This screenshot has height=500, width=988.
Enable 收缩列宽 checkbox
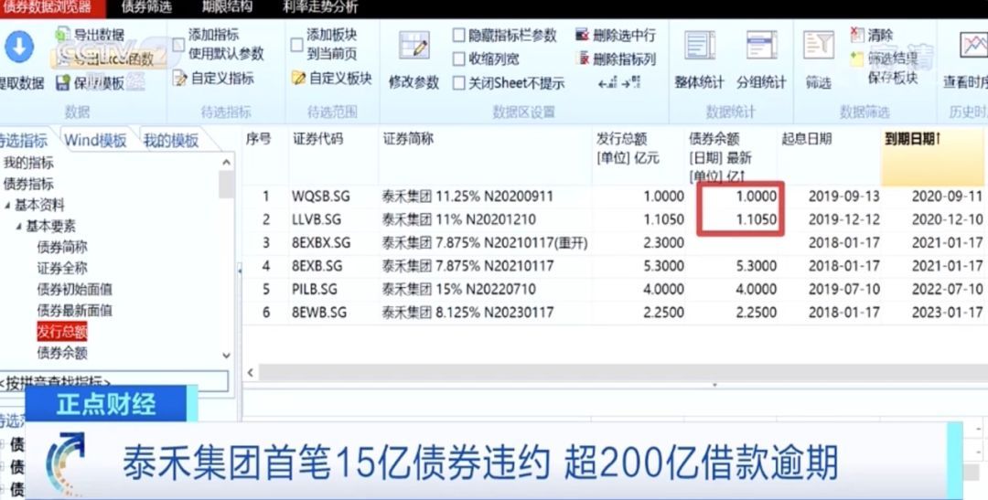click(x=459, y=59)
